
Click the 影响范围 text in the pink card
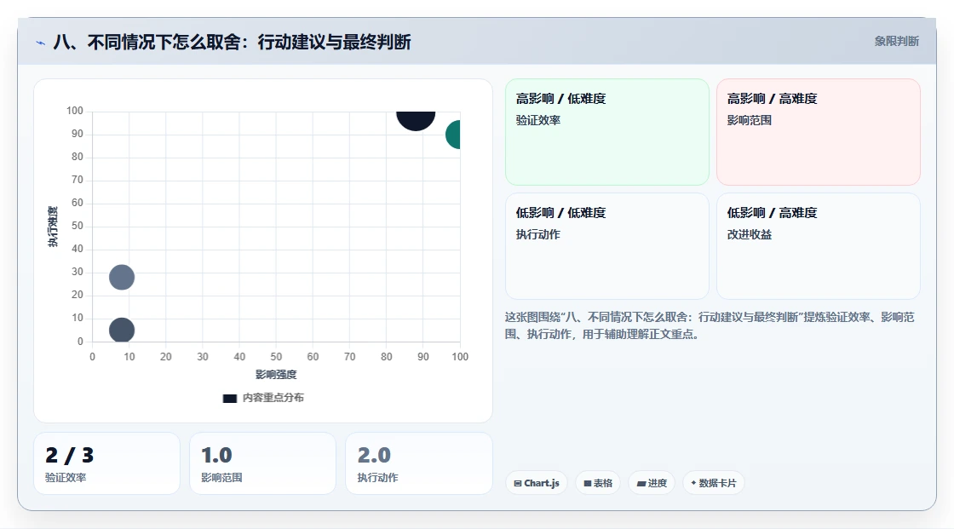750,120
